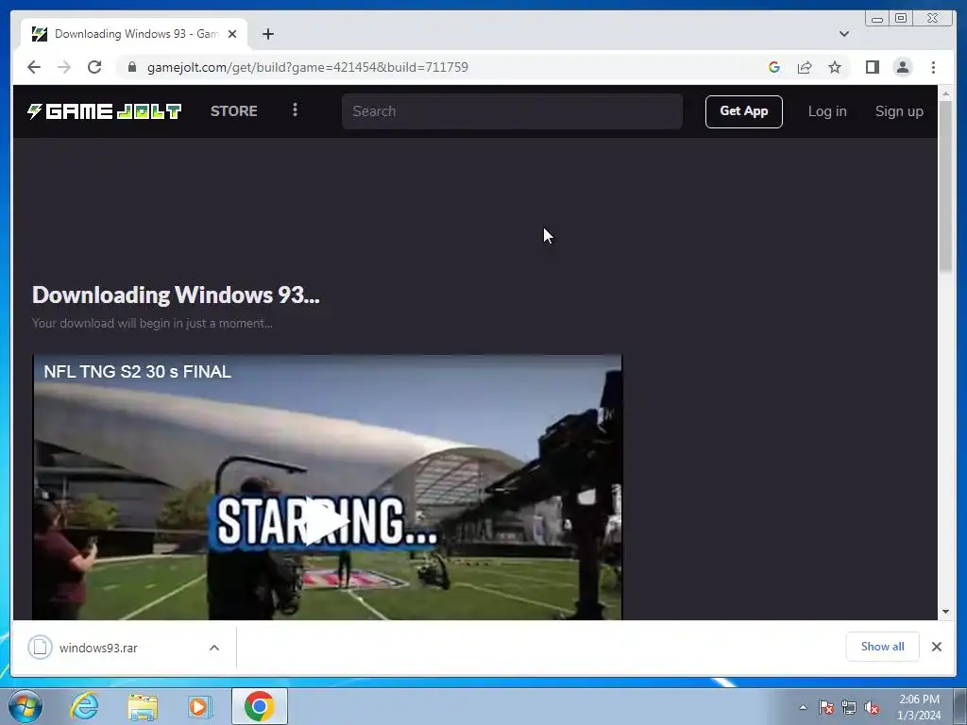Click the windows93.rar file icon

pyautogui.click(x=40, y=648)
